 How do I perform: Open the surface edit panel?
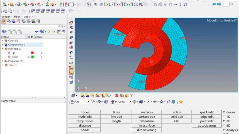pos(147,117)
